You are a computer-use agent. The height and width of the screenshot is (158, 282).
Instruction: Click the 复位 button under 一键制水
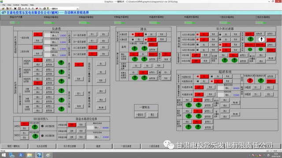[152, 115]
